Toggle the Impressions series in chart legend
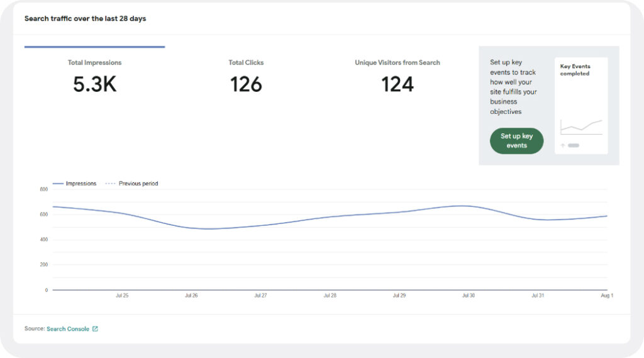Viewport: 644px width, 358px height. [x=75, y=184]
